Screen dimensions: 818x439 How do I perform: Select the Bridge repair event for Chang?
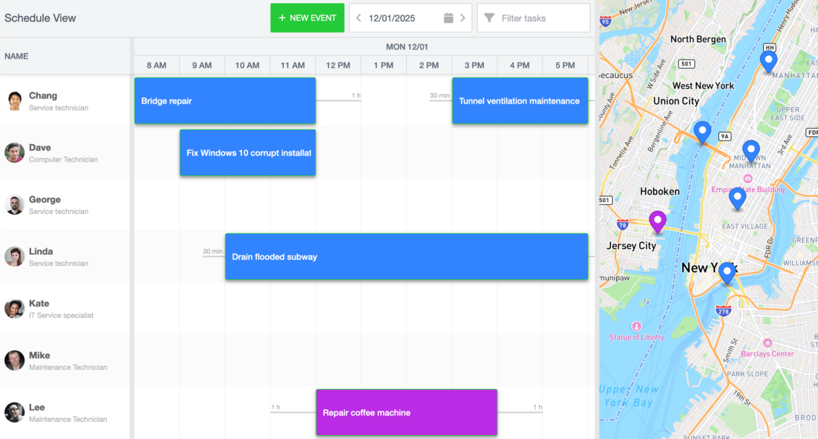224,100
